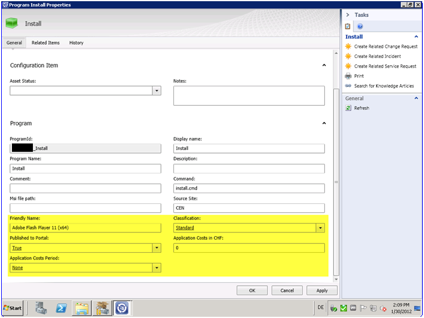Collapse the Configuration Item section
Viewport: 424px width, 318px height.
(324, 65)
